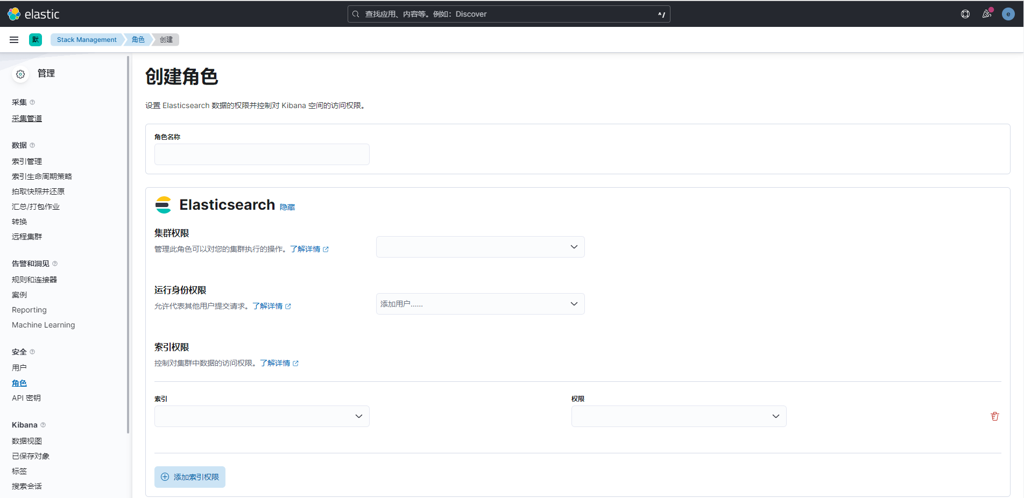Open the hamburger navigation menu
Image resolution: width=1024 pixels, height=498 pixels.
click(14, 40)
